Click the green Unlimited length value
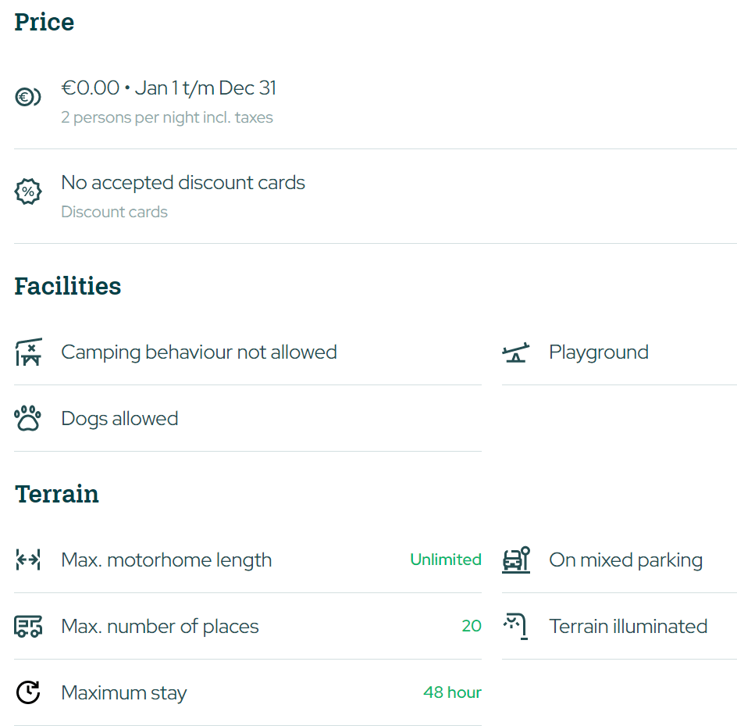This screenshot has height=726, width=737. tap(445, 560)
